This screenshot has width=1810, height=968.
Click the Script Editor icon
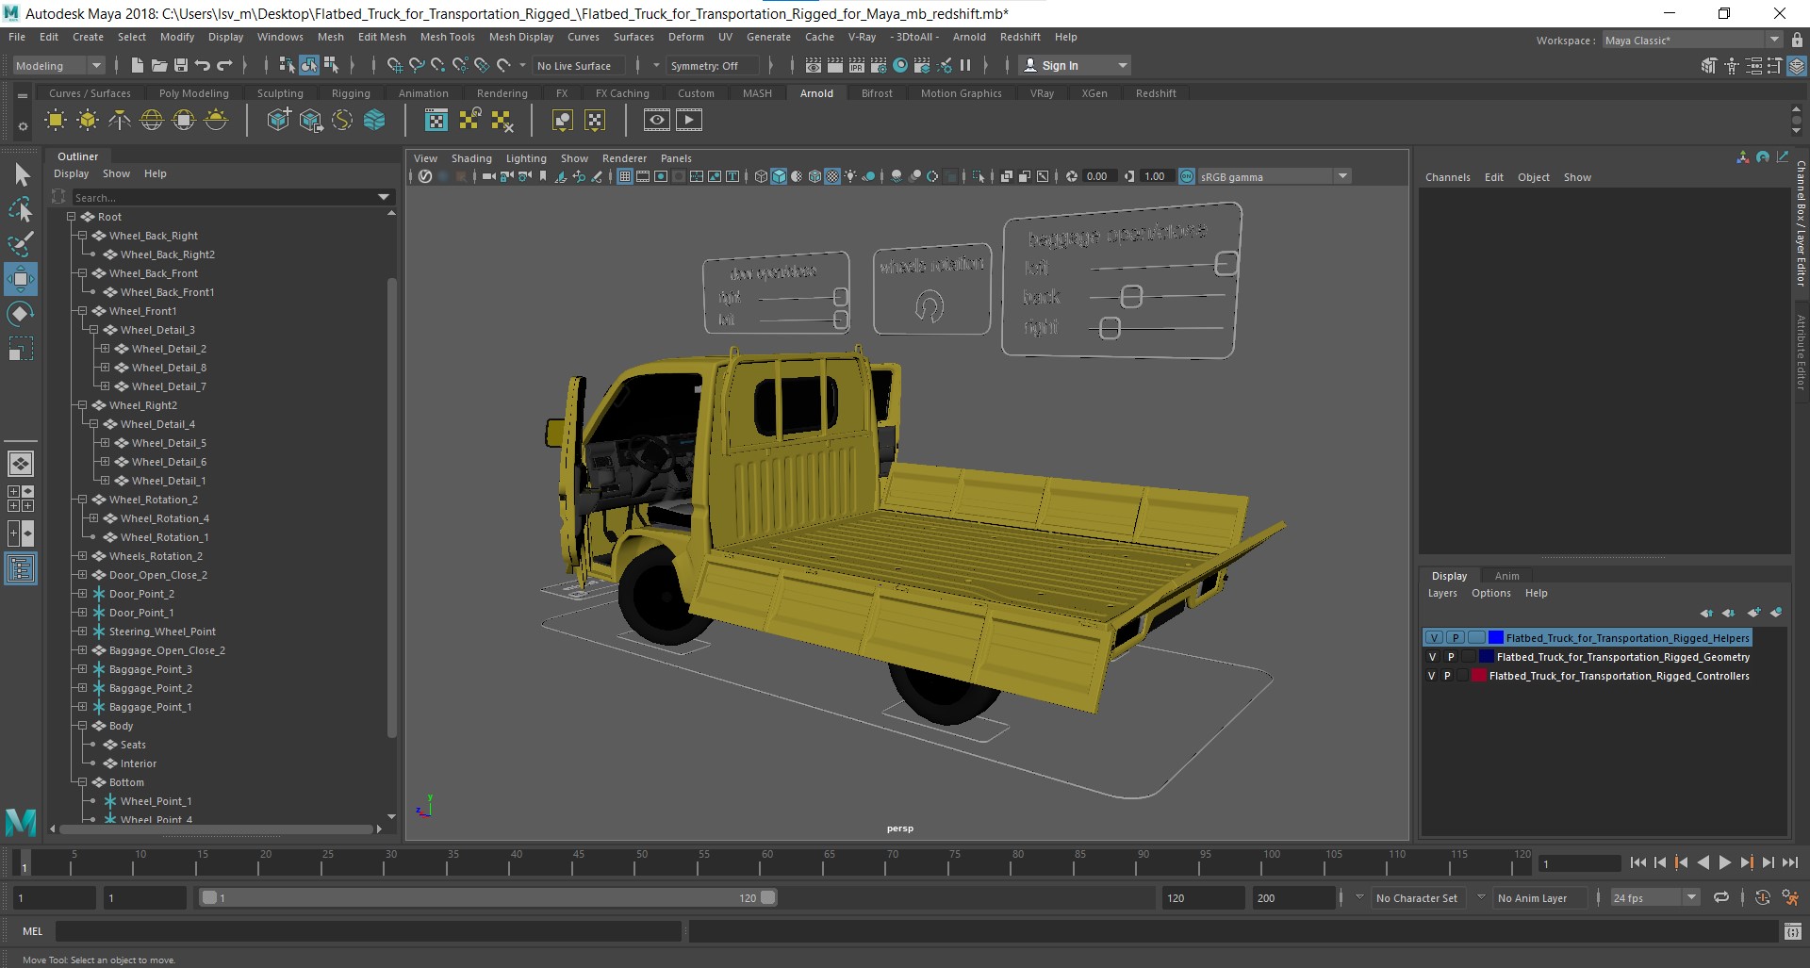[x=1793, y=931]
